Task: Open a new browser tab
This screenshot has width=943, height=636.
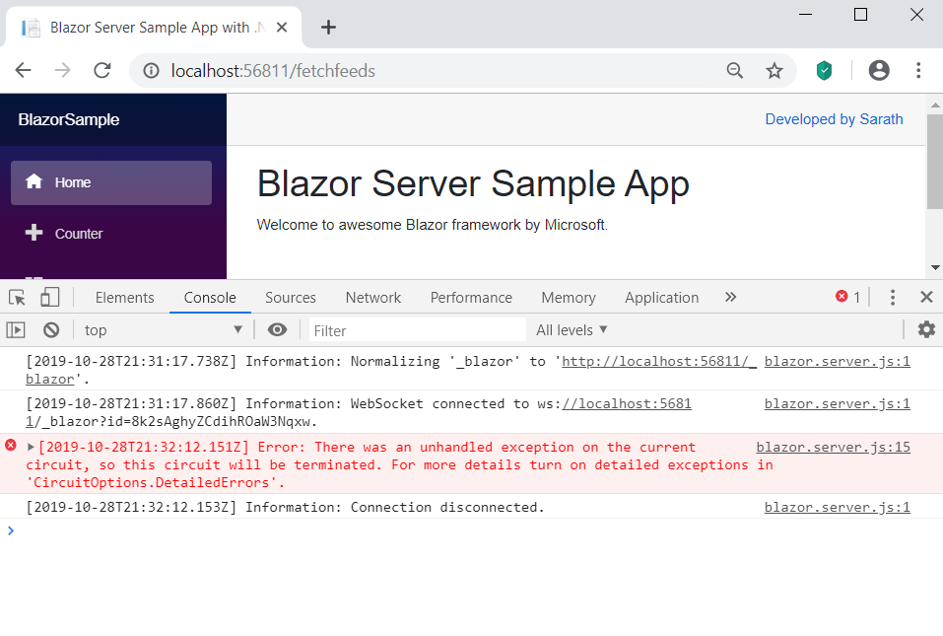Action: [x=328, y=27]
